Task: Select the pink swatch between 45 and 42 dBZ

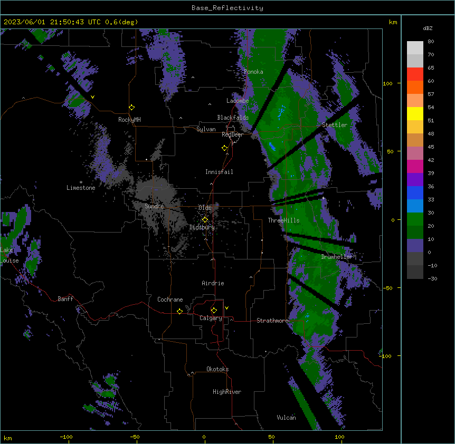Action: (415, 153)
